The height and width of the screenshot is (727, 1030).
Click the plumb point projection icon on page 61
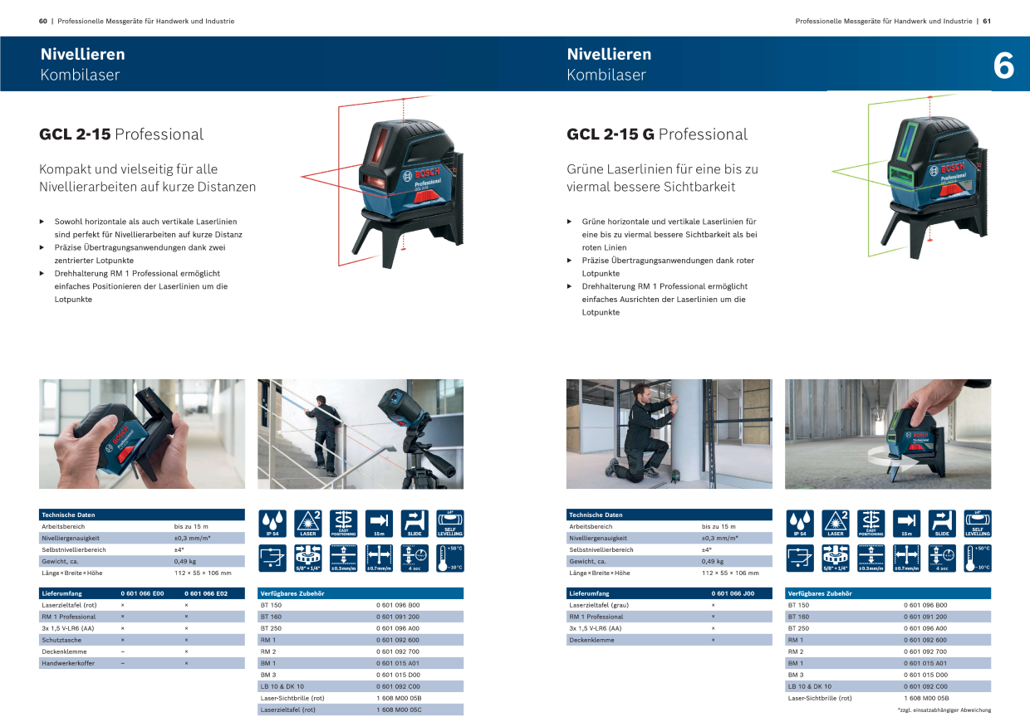click(800, 559)
